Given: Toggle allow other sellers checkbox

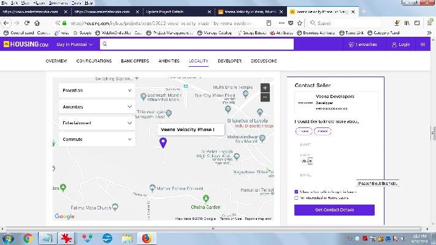Looking at the screenshot, I should (296, 192).
